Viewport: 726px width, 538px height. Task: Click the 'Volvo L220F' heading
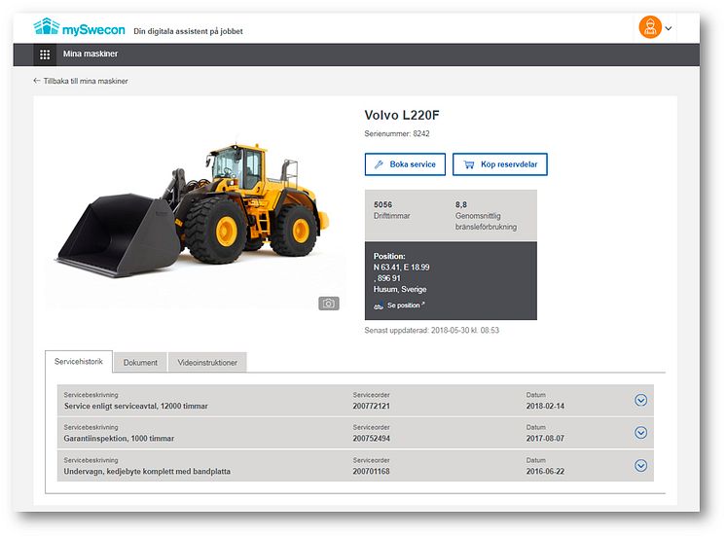pyautogui.click(x=401, y=115)
